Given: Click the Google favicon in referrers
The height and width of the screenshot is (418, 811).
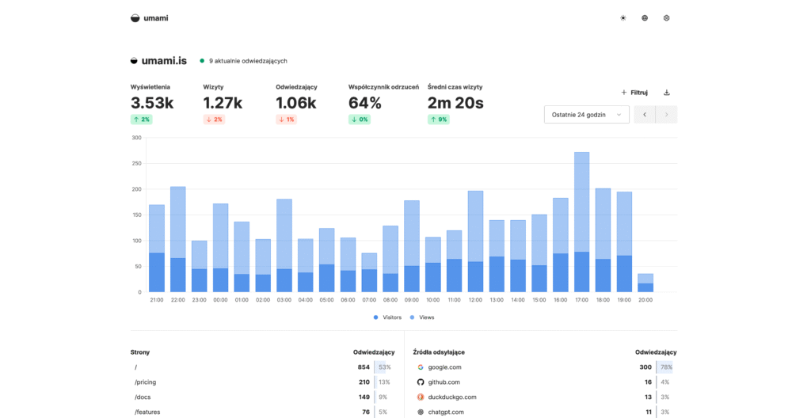Looking at the screenshot, I should [421, 367].
